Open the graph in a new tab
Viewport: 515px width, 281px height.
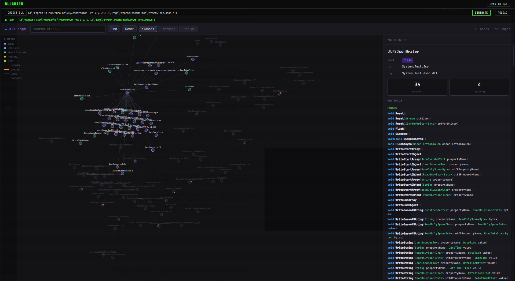[x=498, y=4]
